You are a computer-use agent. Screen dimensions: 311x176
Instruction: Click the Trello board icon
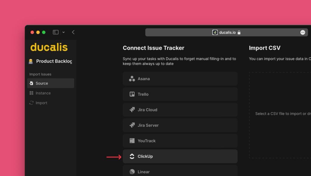coord(132,94)
